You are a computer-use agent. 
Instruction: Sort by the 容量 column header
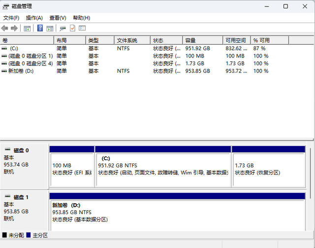coord(203,40)
